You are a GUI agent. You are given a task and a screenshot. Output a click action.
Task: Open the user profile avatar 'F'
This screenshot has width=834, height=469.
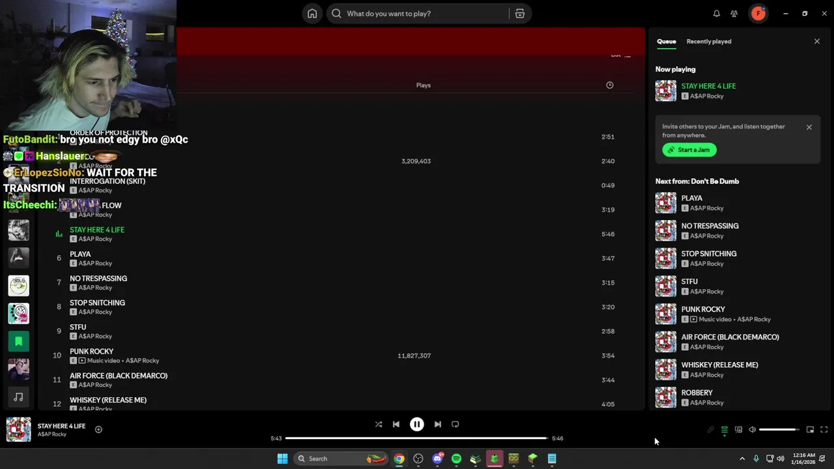[x=758, y=14]
